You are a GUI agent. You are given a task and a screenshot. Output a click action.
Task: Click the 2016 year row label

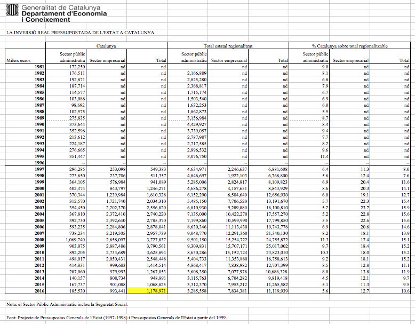(x=39, y=291)
